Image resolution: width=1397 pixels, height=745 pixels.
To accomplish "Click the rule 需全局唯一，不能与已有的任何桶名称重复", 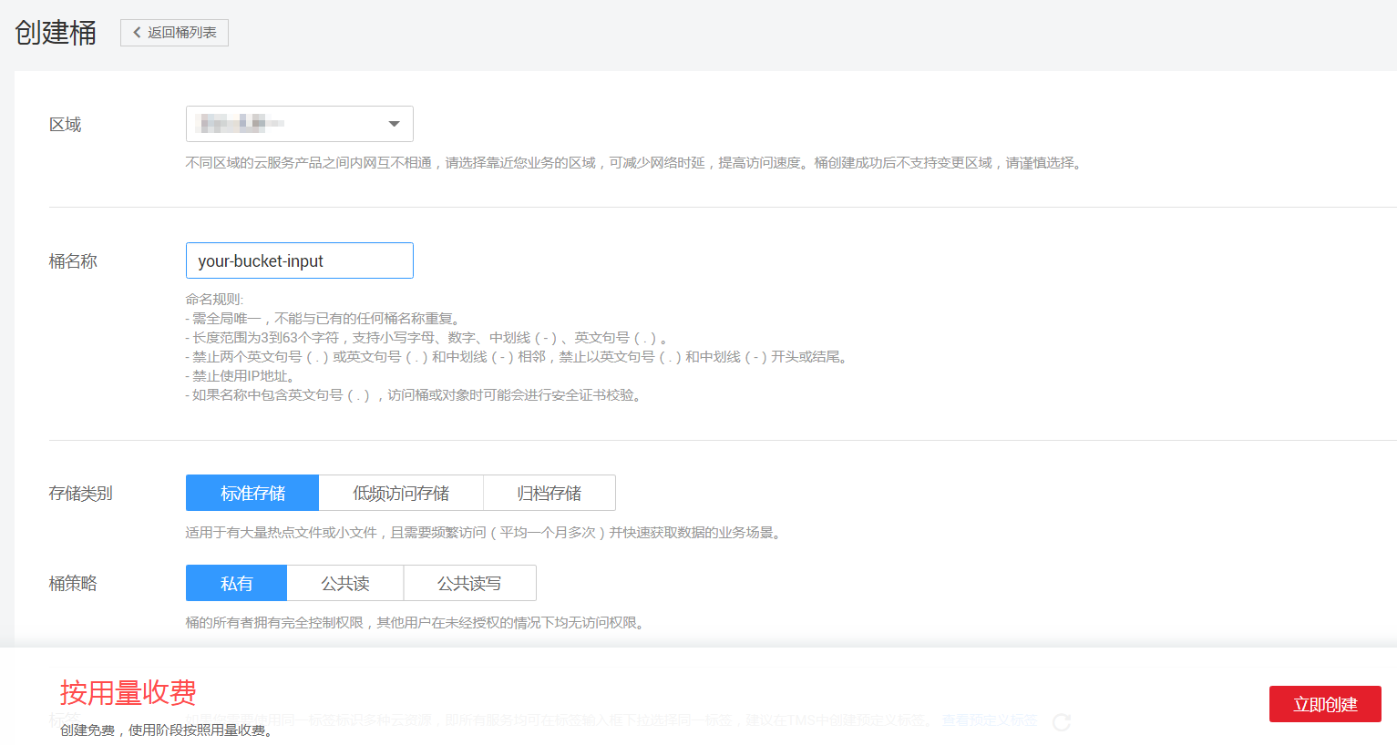I will pos(325,318).
